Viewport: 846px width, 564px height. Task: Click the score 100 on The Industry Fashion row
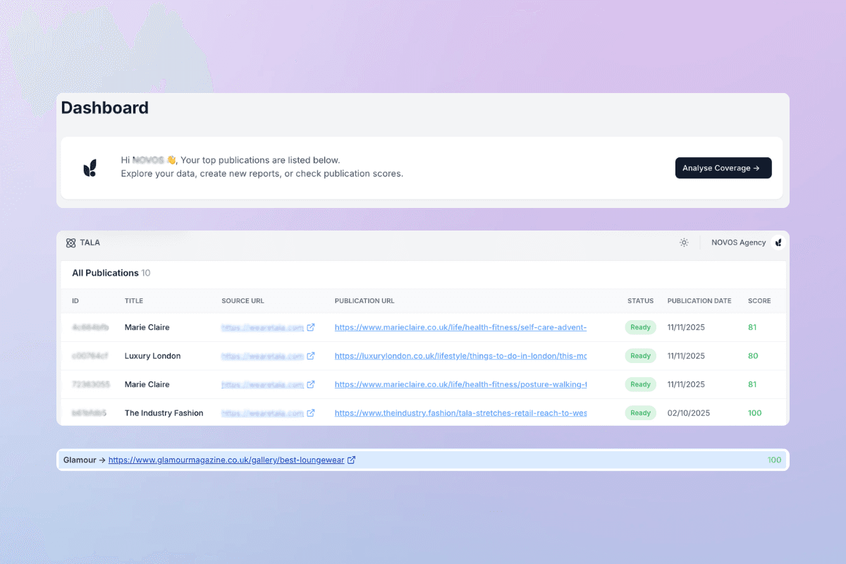pyautogui.click(x=754, y=412)
